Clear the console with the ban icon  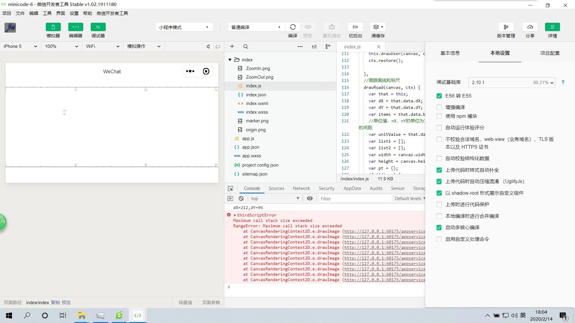click(x=241, y=199)
